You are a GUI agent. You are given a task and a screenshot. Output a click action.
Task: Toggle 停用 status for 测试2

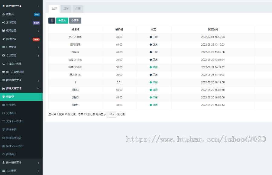154,97
